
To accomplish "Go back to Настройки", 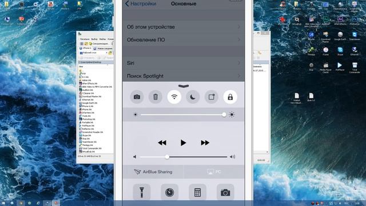I will pyautogui.click(x=141, y=4).
